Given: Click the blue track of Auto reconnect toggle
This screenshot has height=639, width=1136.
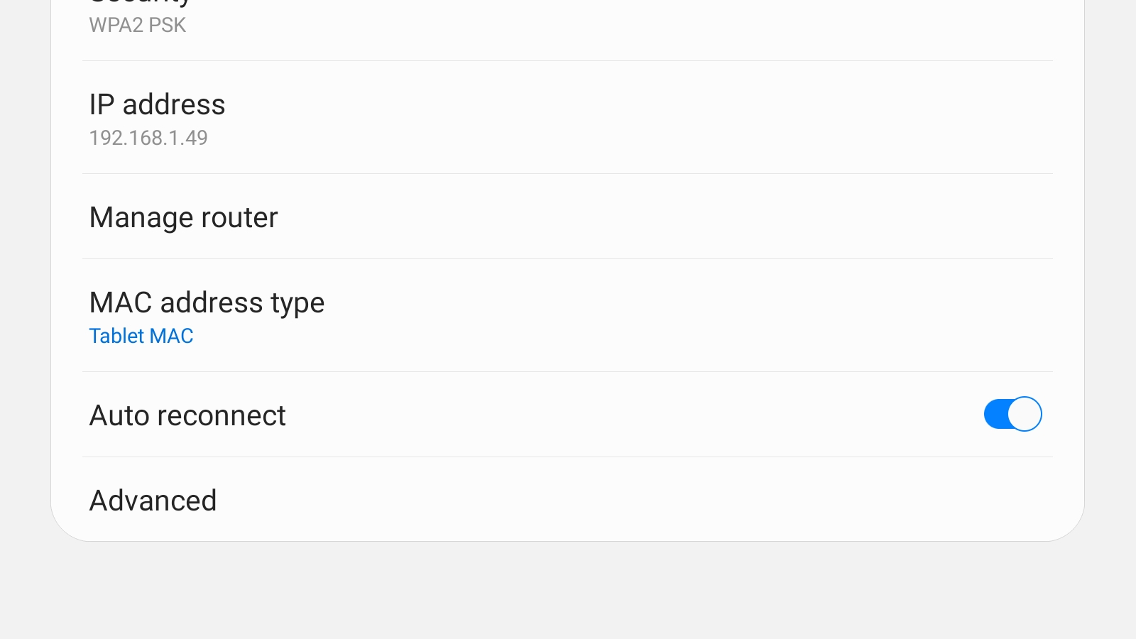Looking at the screenshot, I should click(995, 414).
